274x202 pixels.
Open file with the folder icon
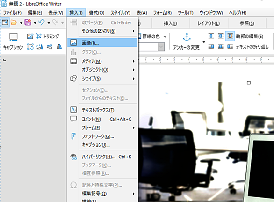[14, 22]
